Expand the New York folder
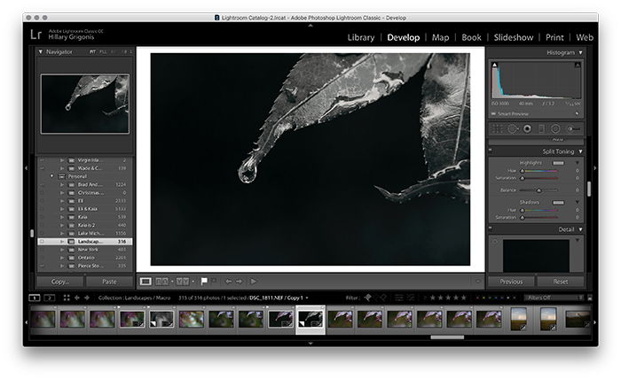621x379 pixels. [62, 250]
